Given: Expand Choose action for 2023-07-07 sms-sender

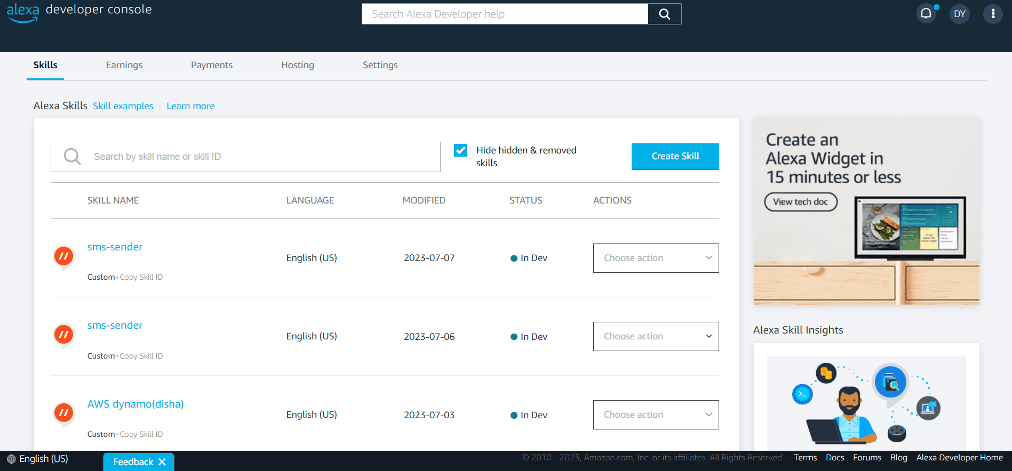Looking at the screenshot, I should (656, 258).
